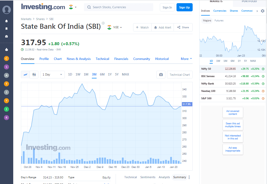Set main chart range to 1D
The width and height of the screenshot is (267, 184).
click(x=70, y=74)
